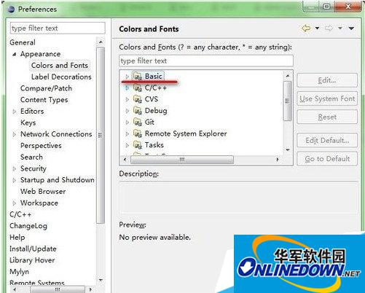Click the Debug folder icon
This screenshot has width=365, height=293.
pos(138,111)
